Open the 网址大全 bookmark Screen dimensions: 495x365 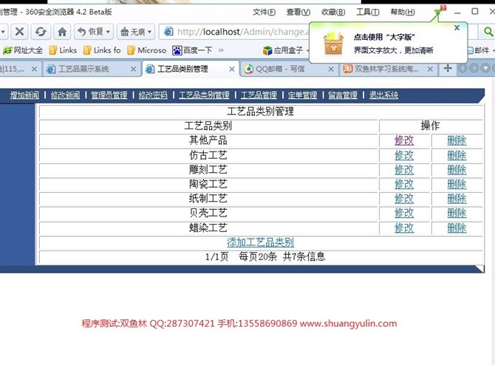pyautogui.click(x=23, y=50)
